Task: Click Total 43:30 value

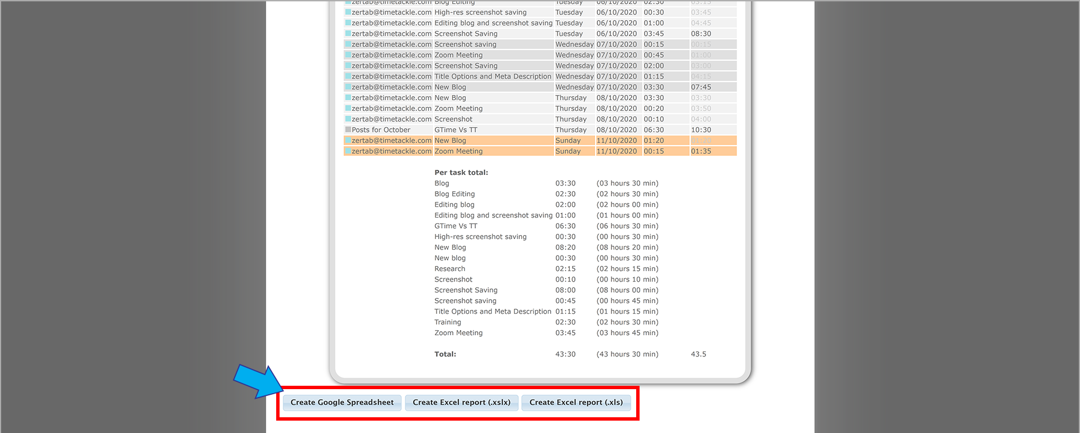Action: [565, 354]
